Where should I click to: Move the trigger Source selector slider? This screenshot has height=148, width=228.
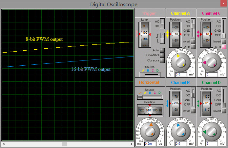[150, 74]
